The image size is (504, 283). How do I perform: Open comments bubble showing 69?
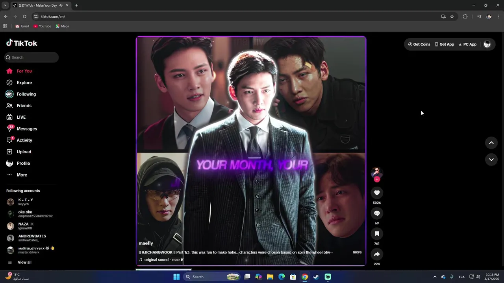click(377, 213)
